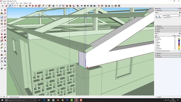Select the Walk footprints tool in left toolbar
Image resolution: width=181 pixels, height=102 pixels.
coord(2,69)
